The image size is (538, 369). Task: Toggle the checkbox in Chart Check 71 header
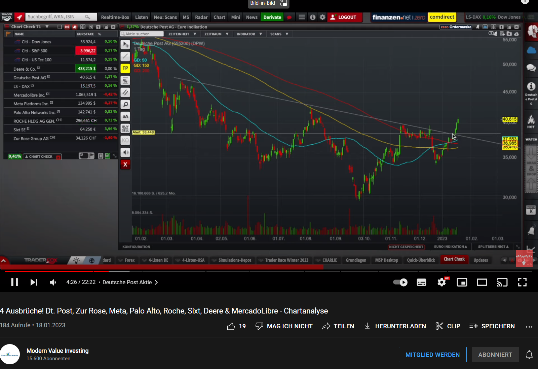60,27
